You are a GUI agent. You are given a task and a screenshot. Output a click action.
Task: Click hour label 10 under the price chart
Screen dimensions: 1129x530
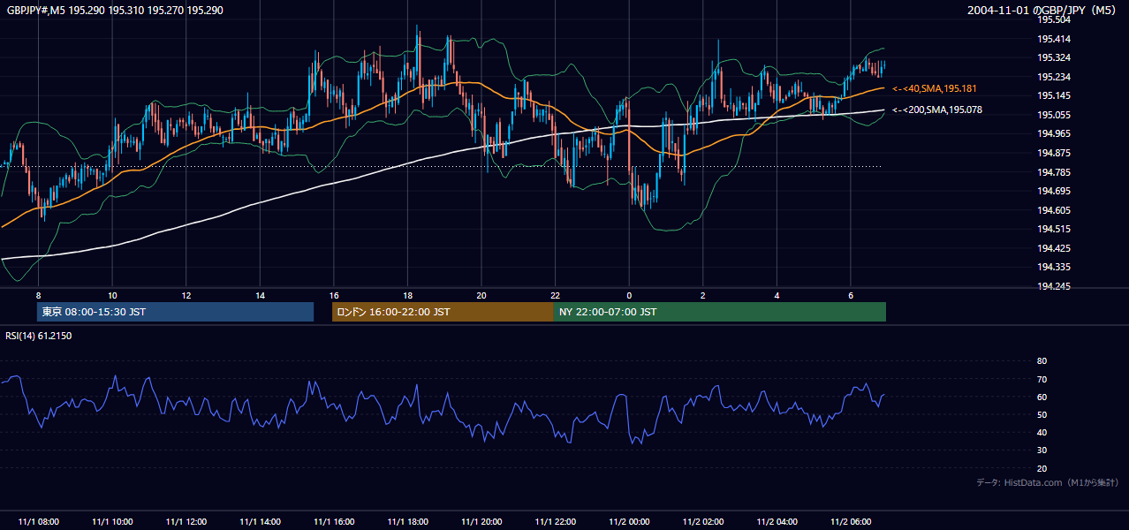coord(112,295)
